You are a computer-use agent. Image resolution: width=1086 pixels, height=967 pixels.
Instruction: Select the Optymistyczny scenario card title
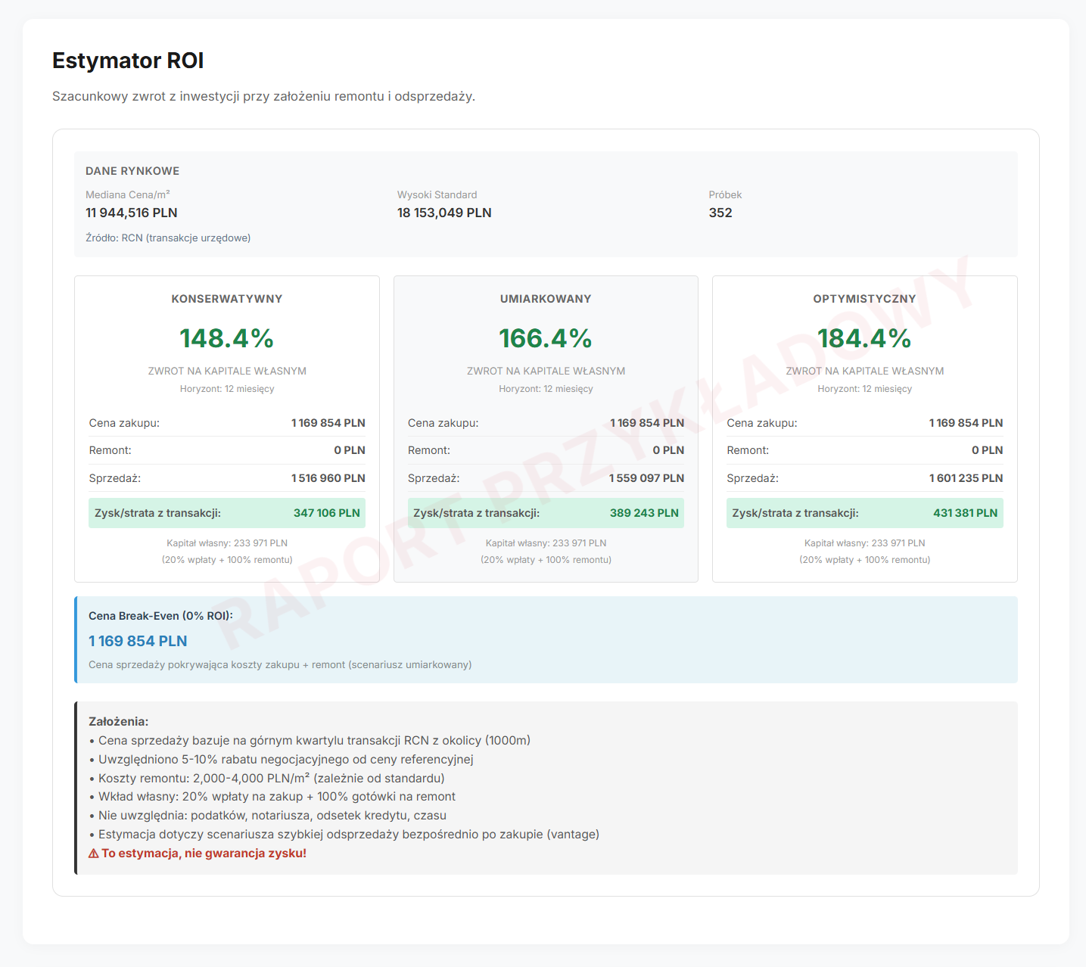coord(864,299)
